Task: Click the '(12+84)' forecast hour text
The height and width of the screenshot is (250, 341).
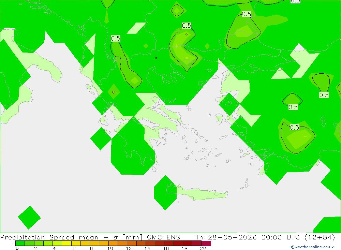Action: (x=320, y=237)
